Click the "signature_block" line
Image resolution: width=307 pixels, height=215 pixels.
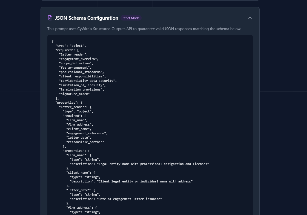(74, 94)
